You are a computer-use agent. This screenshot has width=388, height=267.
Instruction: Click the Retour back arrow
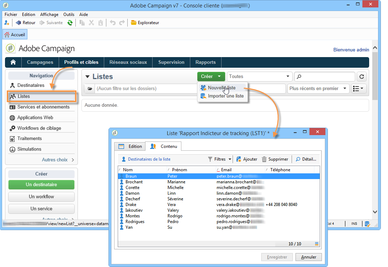26,23
